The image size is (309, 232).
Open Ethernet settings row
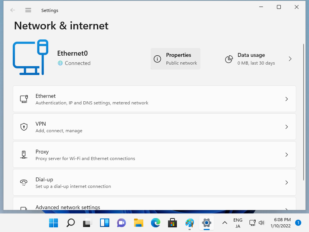pos(154,99)
